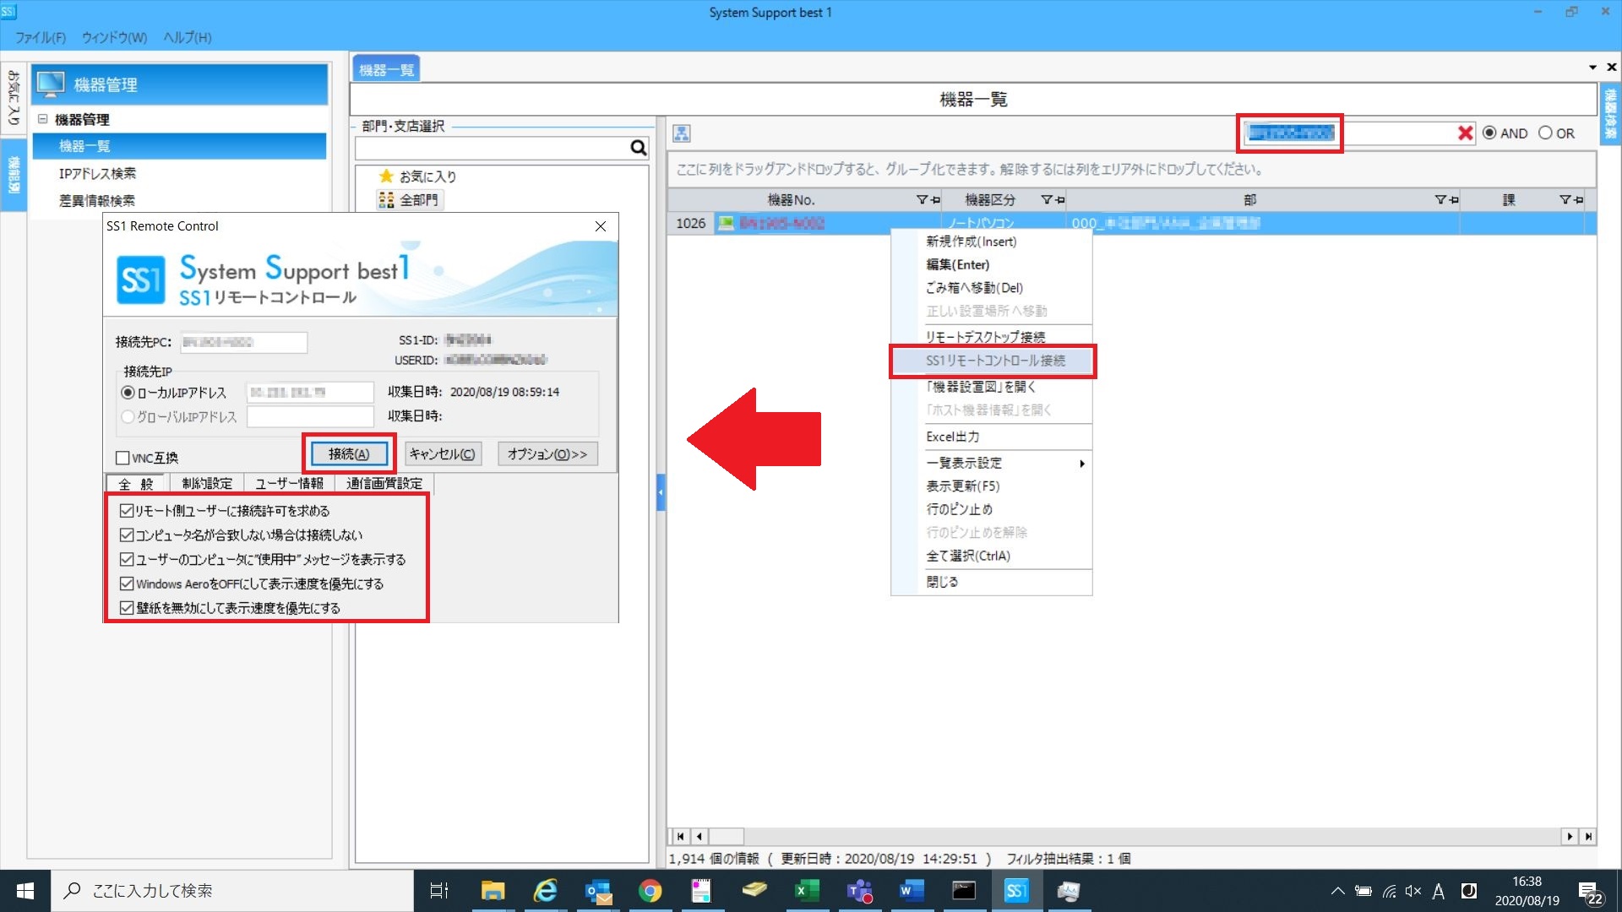Show hidden tray icons chevron

1337,891
